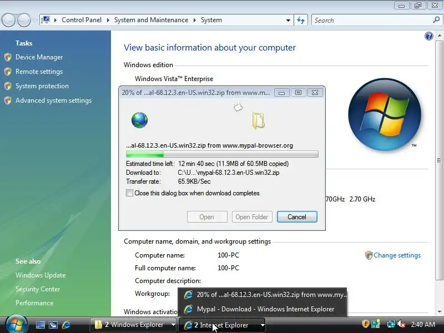
Task: Click Control Panel in the address bar
Action: point(81,20)
